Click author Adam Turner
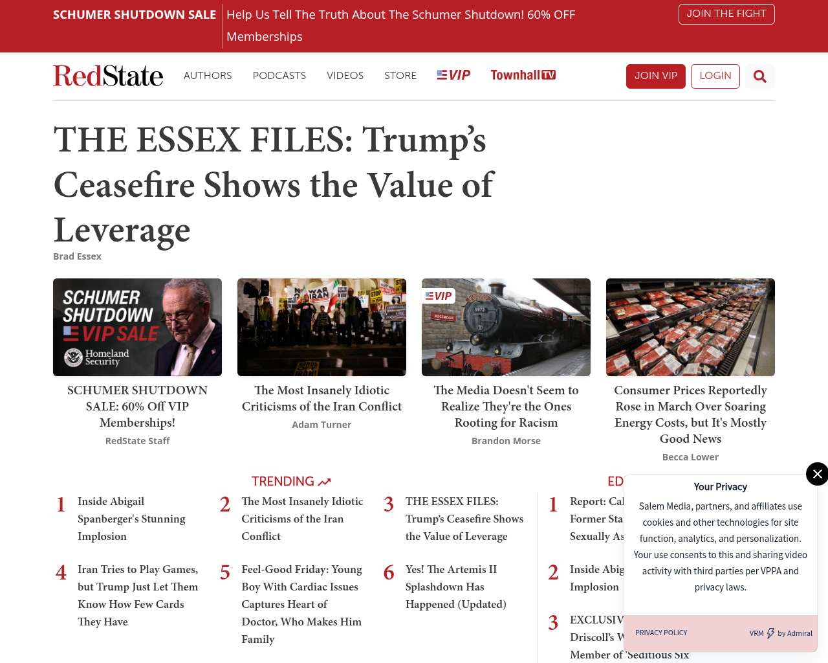The width and height of the screenshot is (828, 663). pyautogui.click(x=321, y=425)
